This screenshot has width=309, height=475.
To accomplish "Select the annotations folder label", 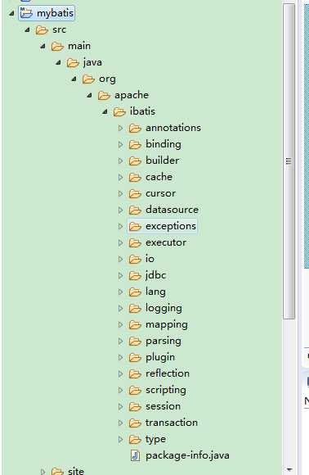I will click(x=173, y=128).
